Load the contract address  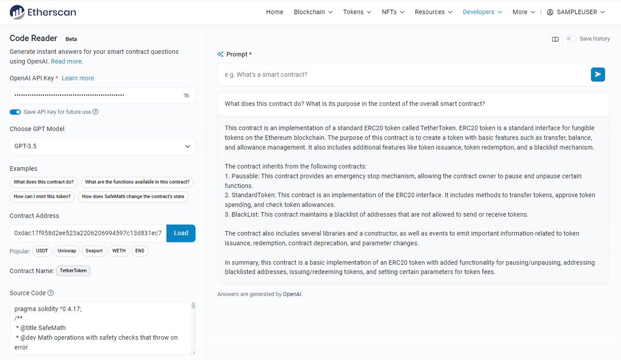(x=181, y=233)
